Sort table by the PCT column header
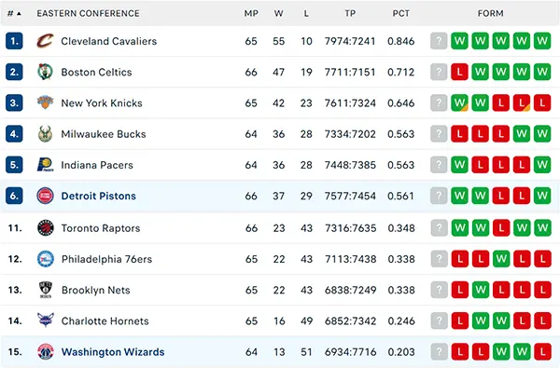 click(x=400, y=13)
